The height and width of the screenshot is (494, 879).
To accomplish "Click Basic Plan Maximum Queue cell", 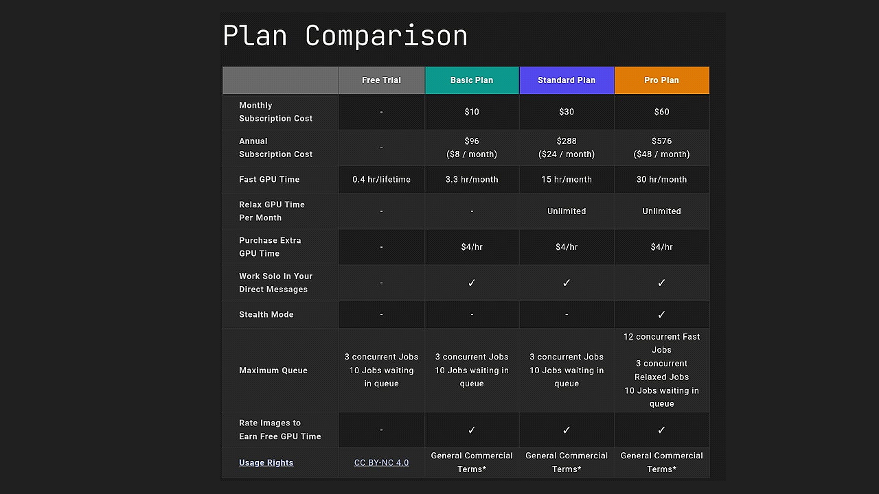I will (472, 370).
